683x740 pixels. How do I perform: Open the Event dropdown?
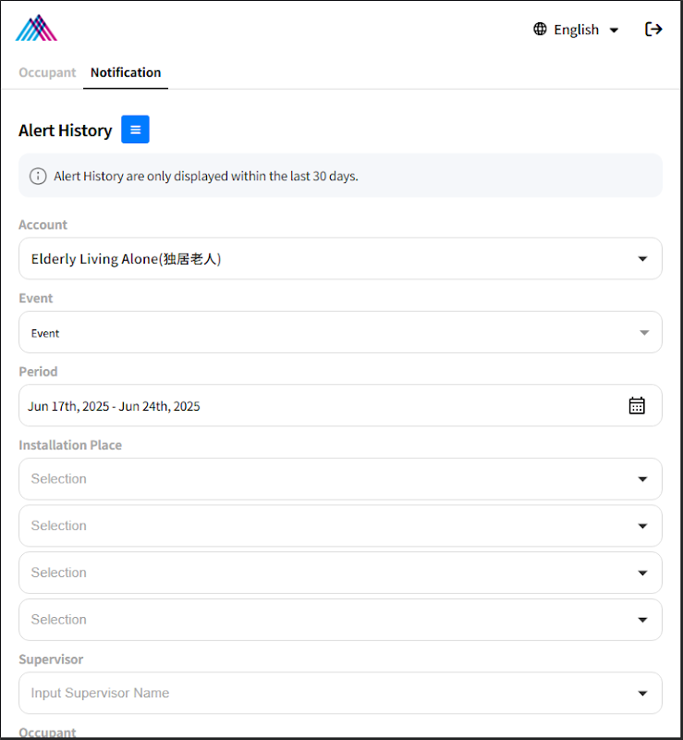coord(340,333)
